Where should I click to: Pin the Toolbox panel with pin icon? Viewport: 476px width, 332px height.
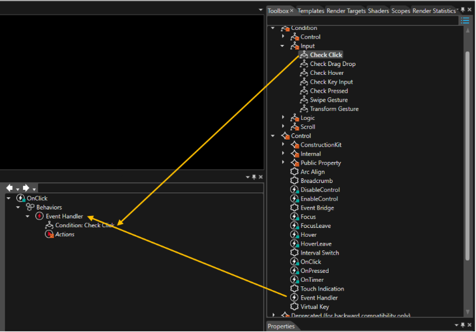(463, 10)
